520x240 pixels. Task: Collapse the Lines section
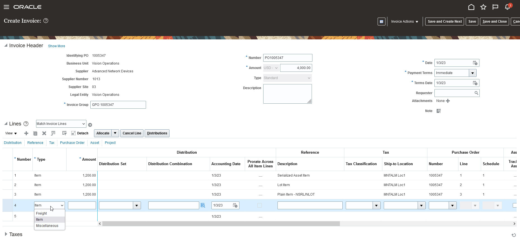tap(6, 123)
